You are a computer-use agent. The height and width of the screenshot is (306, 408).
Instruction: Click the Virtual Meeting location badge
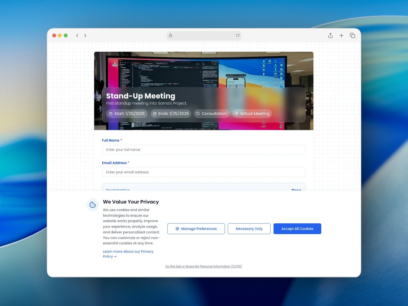coord(252,114)
